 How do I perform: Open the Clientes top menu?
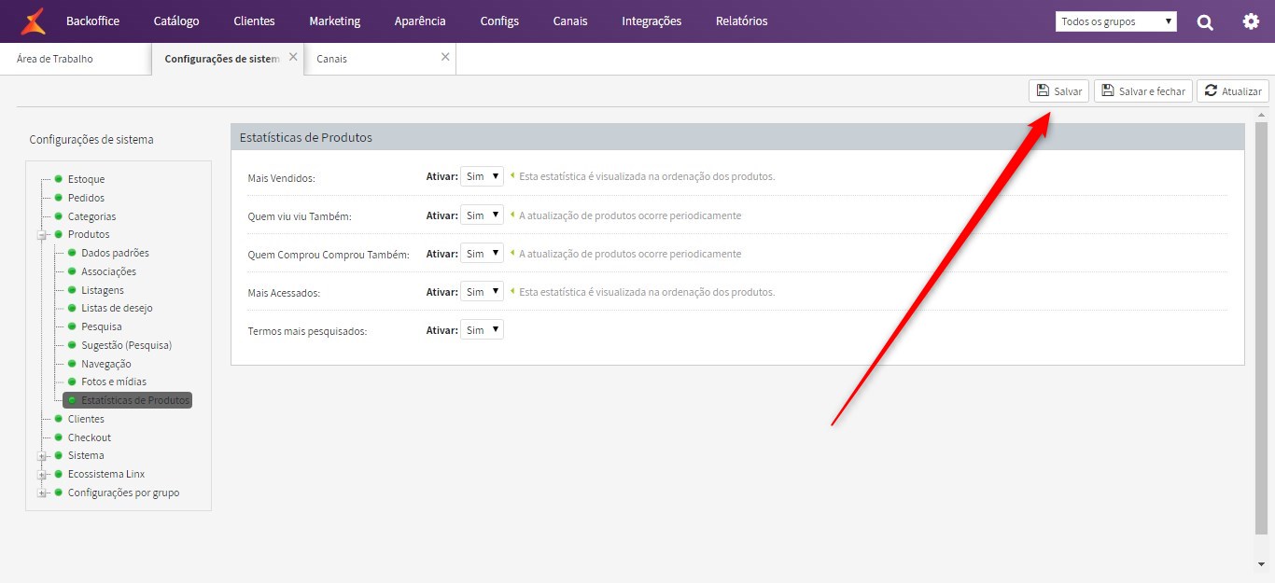(x=254, y=21)
